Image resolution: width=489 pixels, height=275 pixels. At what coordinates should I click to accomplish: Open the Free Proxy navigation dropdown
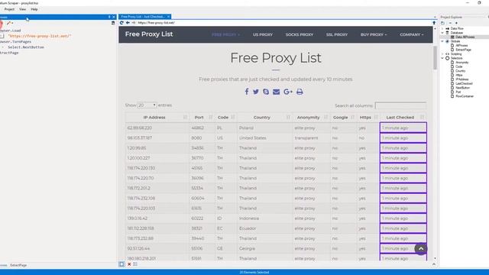[226, 34]
